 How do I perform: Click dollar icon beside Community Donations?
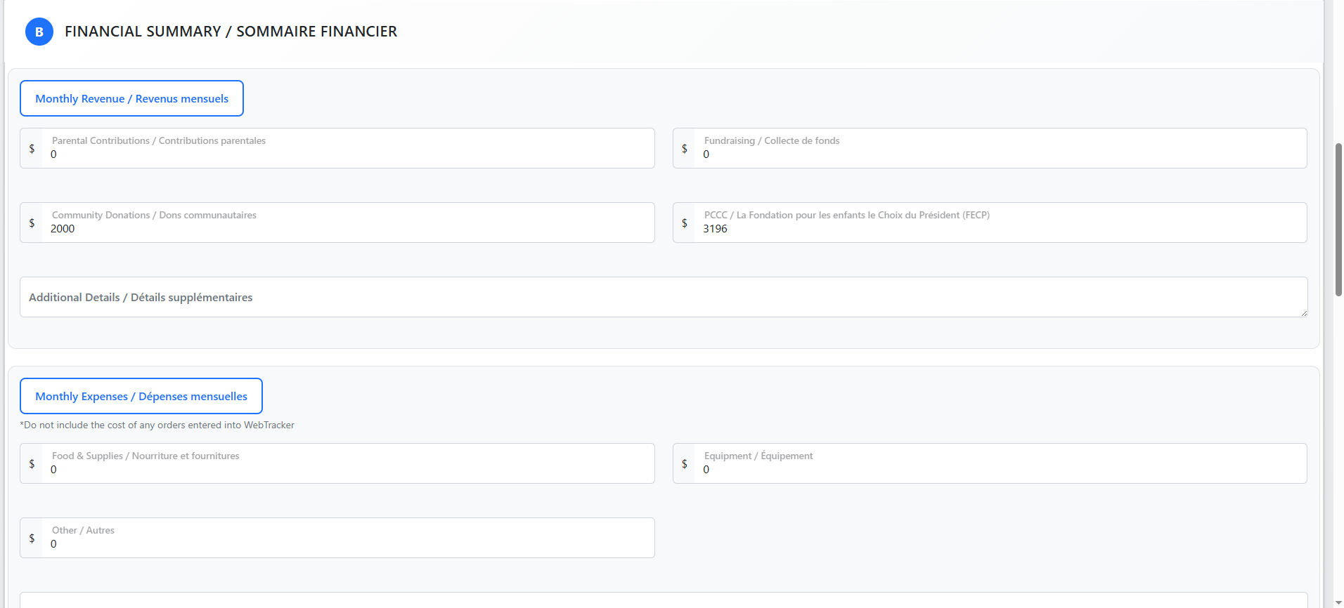(x=32, y=223)
